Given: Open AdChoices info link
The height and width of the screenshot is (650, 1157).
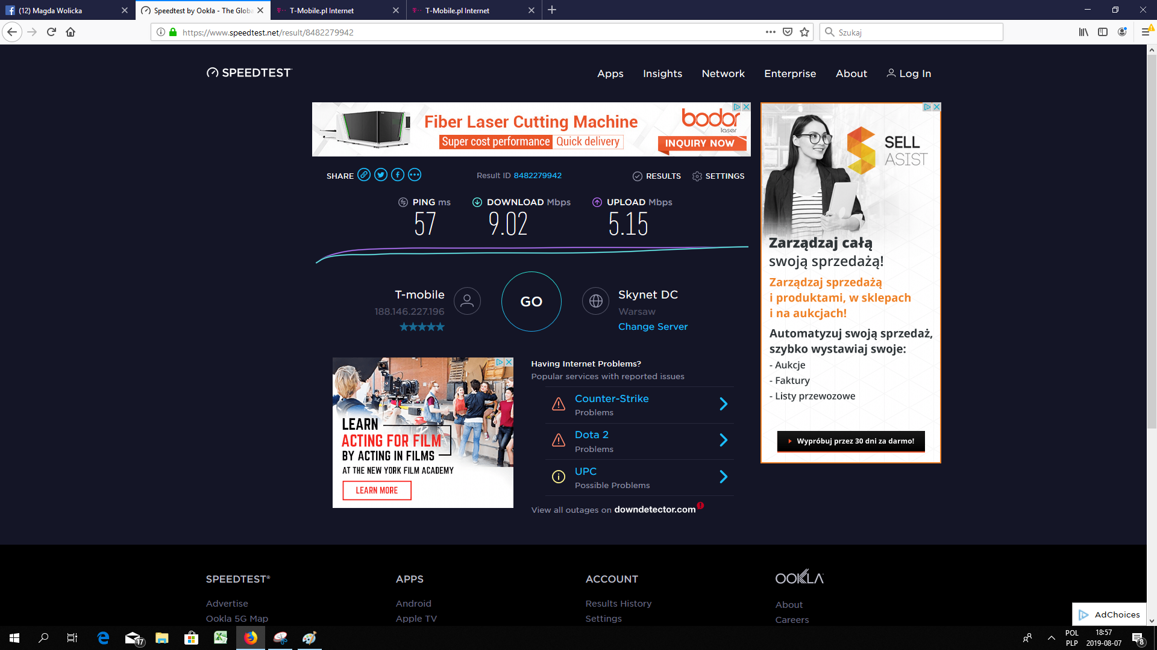Looking at the screenshot, I should point(1110,614).
